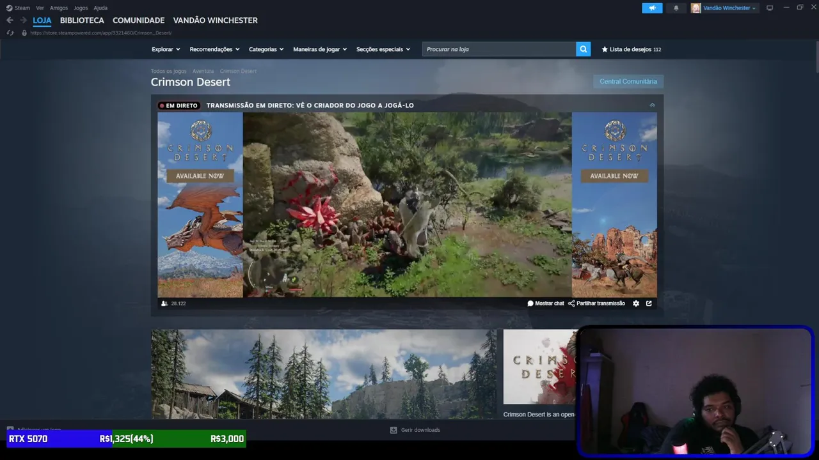Click right Available Now banner button
This screenshot has height=460, width=819.
tap(614, 176)
